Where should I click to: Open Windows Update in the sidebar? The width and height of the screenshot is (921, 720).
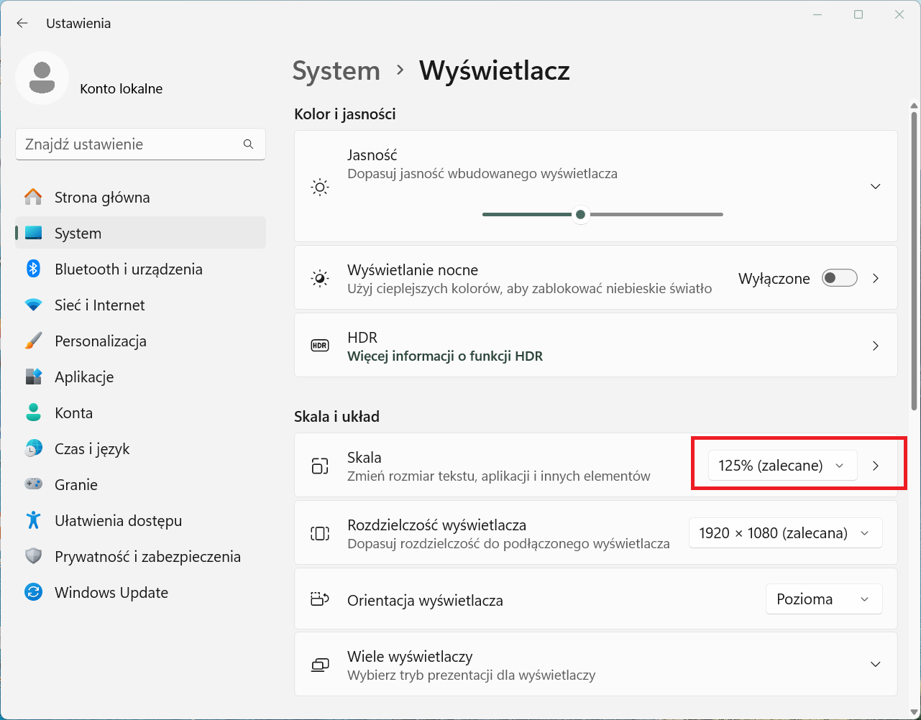141,592
